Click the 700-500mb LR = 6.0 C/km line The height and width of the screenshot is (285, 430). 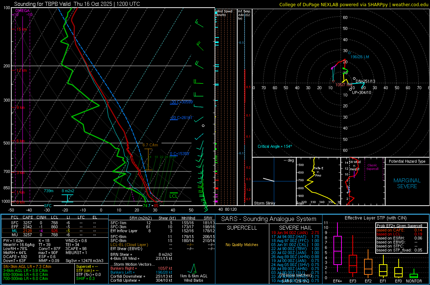[26, 278]
